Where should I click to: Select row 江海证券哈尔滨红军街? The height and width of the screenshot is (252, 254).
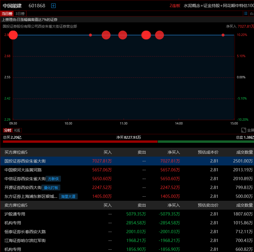point(127,241)
